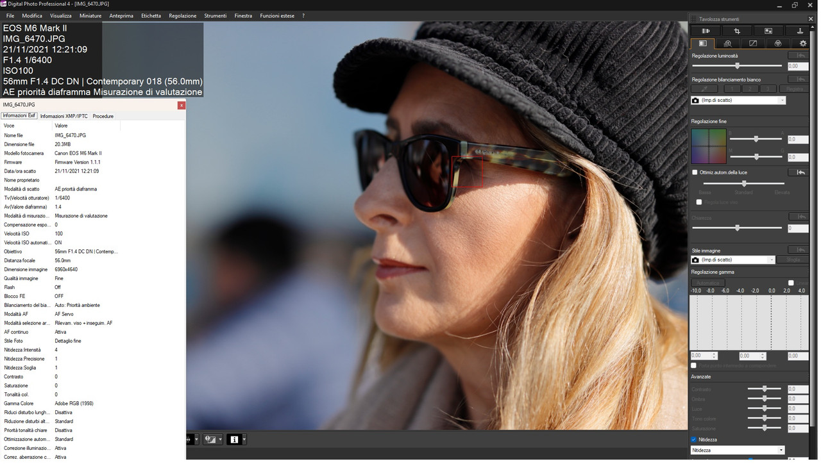
Task: Select the crop tool palette tab
Action: [737, 31]
